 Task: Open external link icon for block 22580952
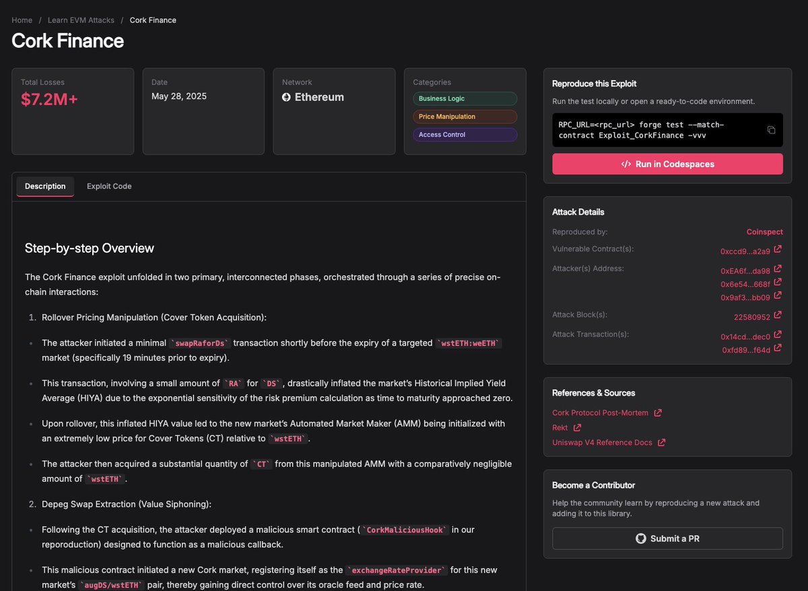pyautogui.click(x=778, y=315)
